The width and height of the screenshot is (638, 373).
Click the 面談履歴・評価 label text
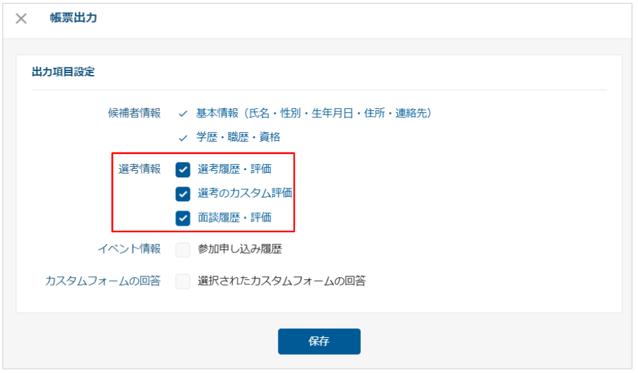tap(234, 218)
